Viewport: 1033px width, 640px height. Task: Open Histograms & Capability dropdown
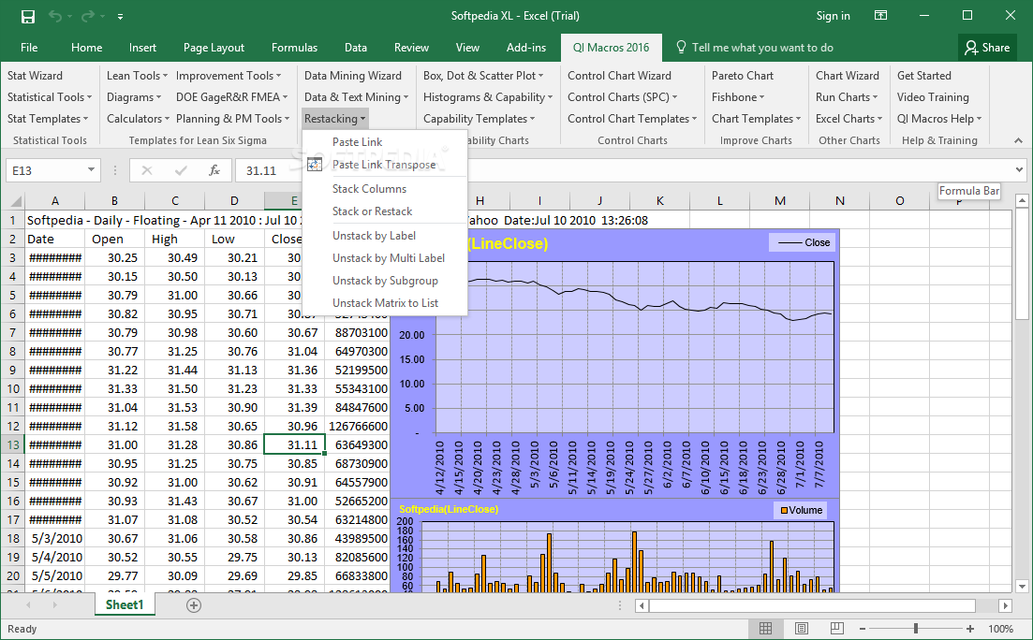488,96
